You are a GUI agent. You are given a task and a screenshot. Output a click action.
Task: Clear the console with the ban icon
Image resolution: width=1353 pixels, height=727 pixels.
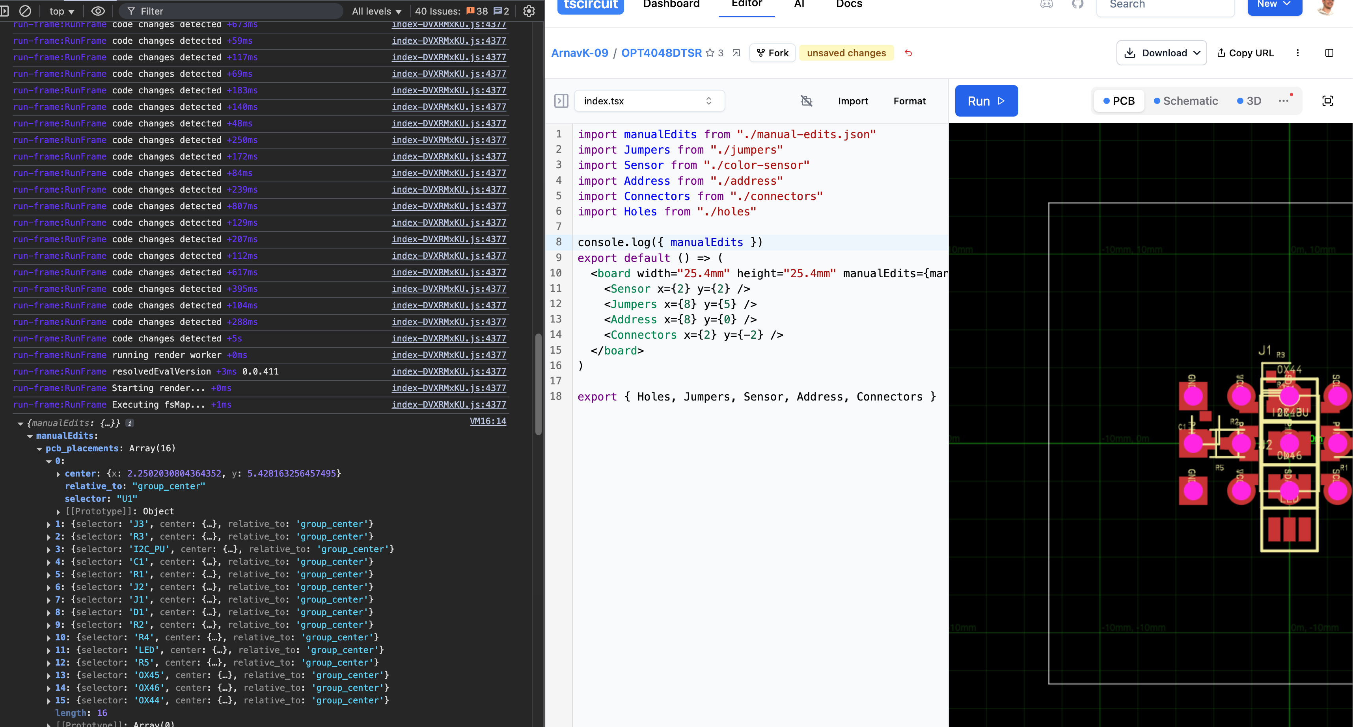pyautogui.click(x=25, y=11)
